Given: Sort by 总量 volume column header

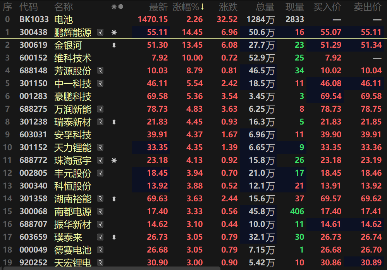Looking at the screenshot, I should [265, 7].
